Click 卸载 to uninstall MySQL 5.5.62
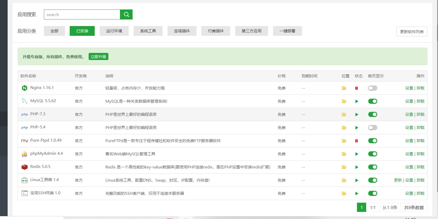438x219 pixels. pyautogui.click(x=420, y=101)
